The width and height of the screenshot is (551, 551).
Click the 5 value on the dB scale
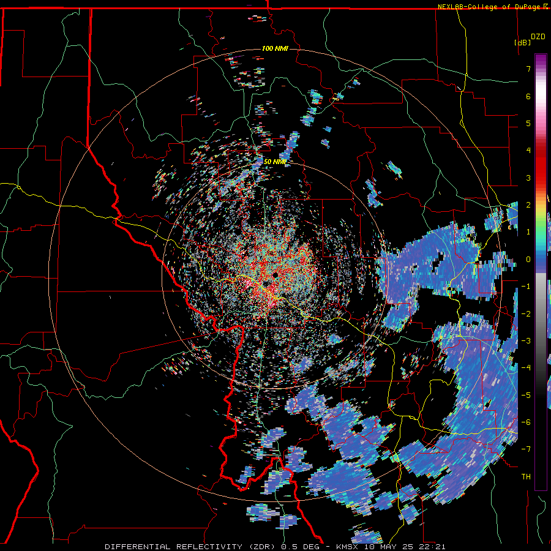528,123
